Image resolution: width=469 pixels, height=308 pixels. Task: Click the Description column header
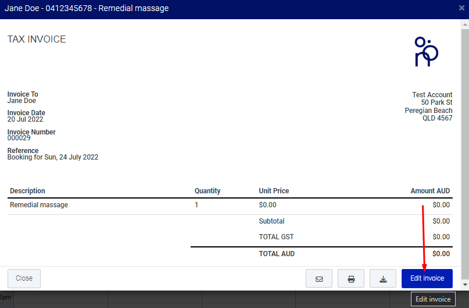(x=27, y=191)
